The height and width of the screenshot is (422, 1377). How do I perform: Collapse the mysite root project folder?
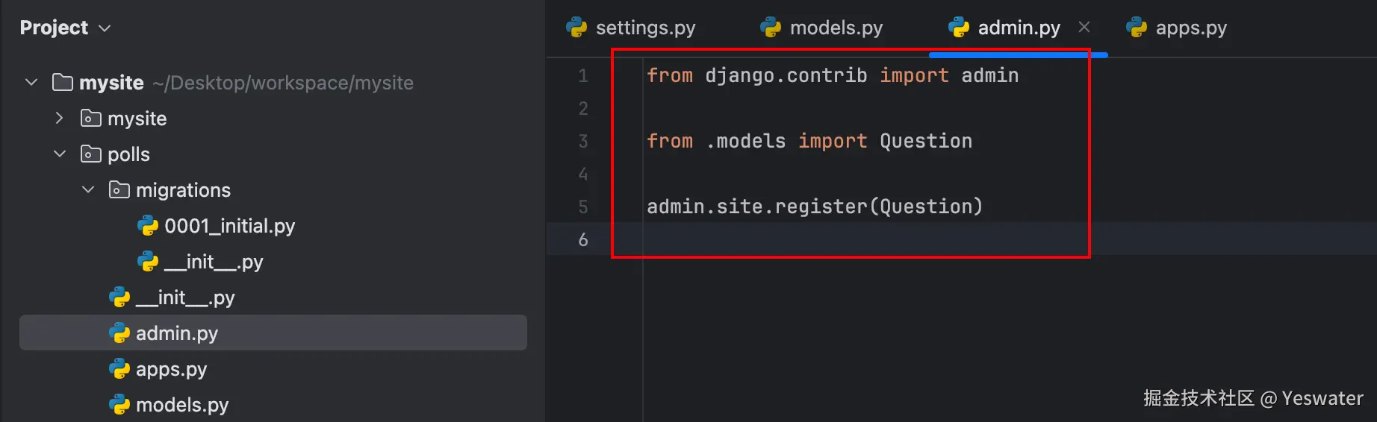pos(31,82)
